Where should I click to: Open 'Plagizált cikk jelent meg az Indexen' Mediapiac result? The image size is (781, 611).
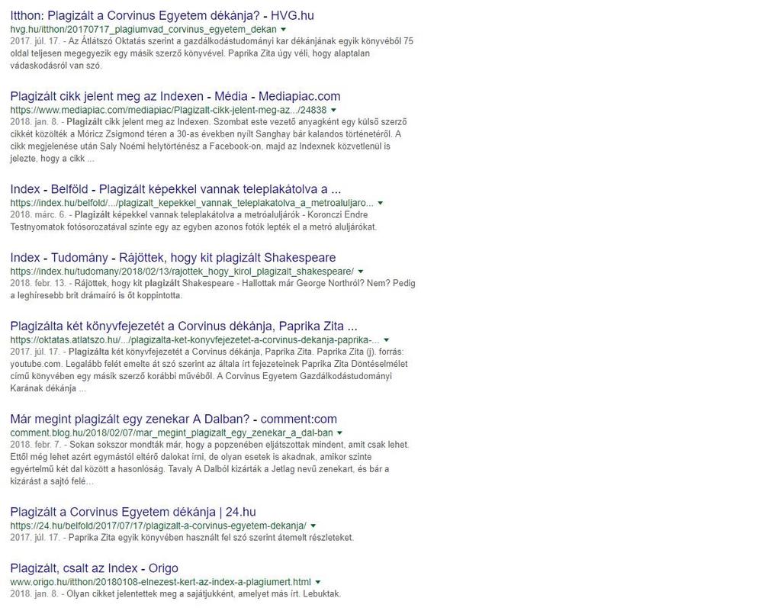click(x=175, y=96)
